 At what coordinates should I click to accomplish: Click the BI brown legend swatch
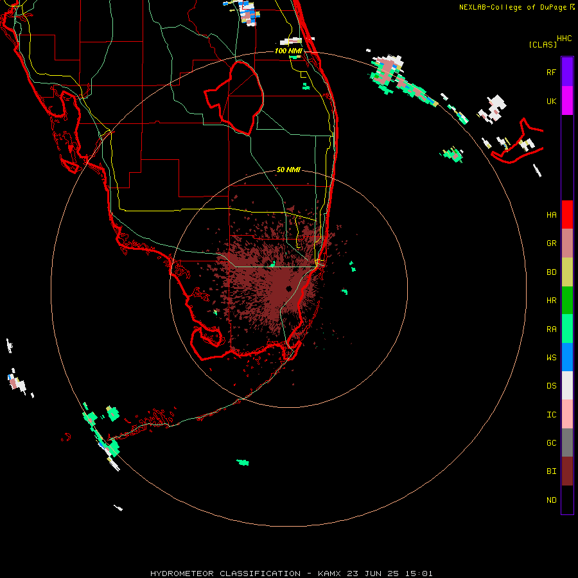[x=567, y=471]
